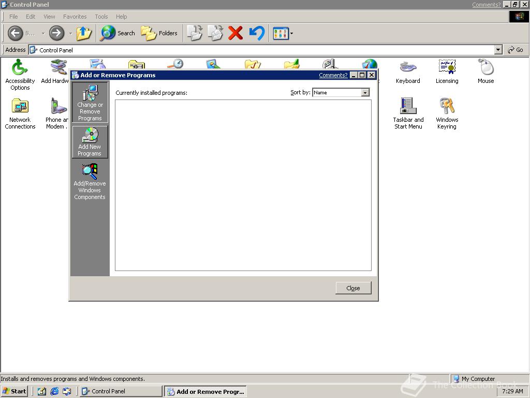The image size is (530, 398).
Task: Click into the Address bar field
Action: [261, 50]
